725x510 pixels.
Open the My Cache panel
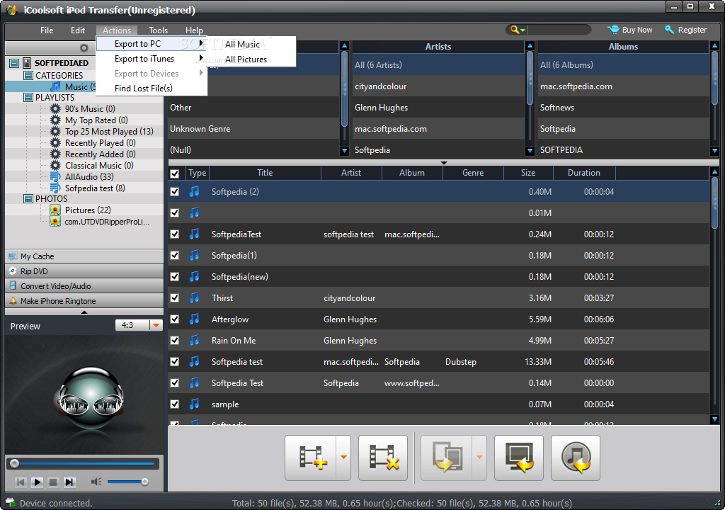(84, 256)
